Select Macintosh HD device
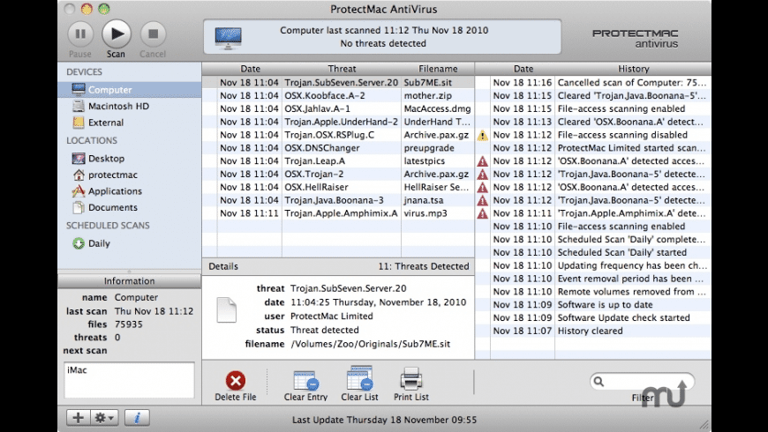The height and width of the screenshot is (432, 768). click(x=129, y=106)
